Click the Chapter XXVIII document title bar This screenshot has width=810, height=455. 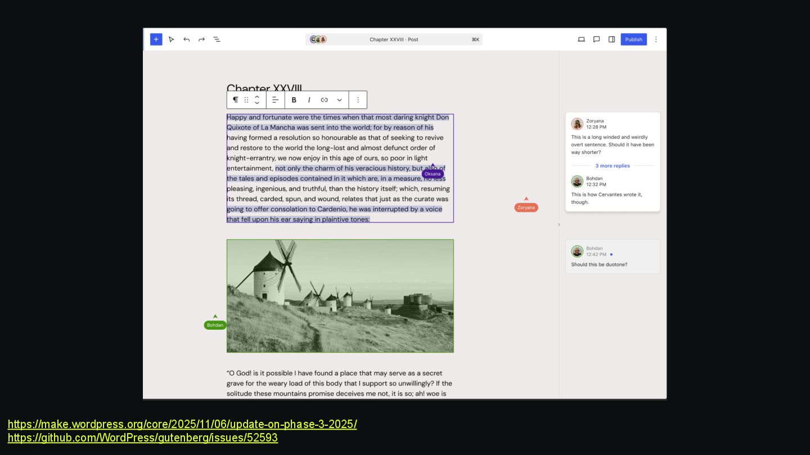(x=394, y=39)
